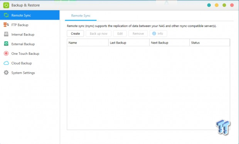Screen dimensions: 239x144
Task: Click the teal window control dot
Action: 209,5
